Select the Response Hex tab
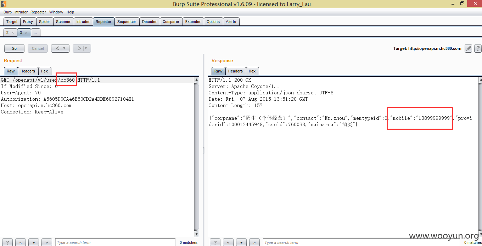This screenshot has width=482, height=246. click(252, 71)
